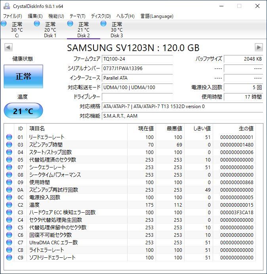Viewport: 267px width, 274px height.
Task: Go to previous disk with left arrow
Action: click(x=8, y=48)
